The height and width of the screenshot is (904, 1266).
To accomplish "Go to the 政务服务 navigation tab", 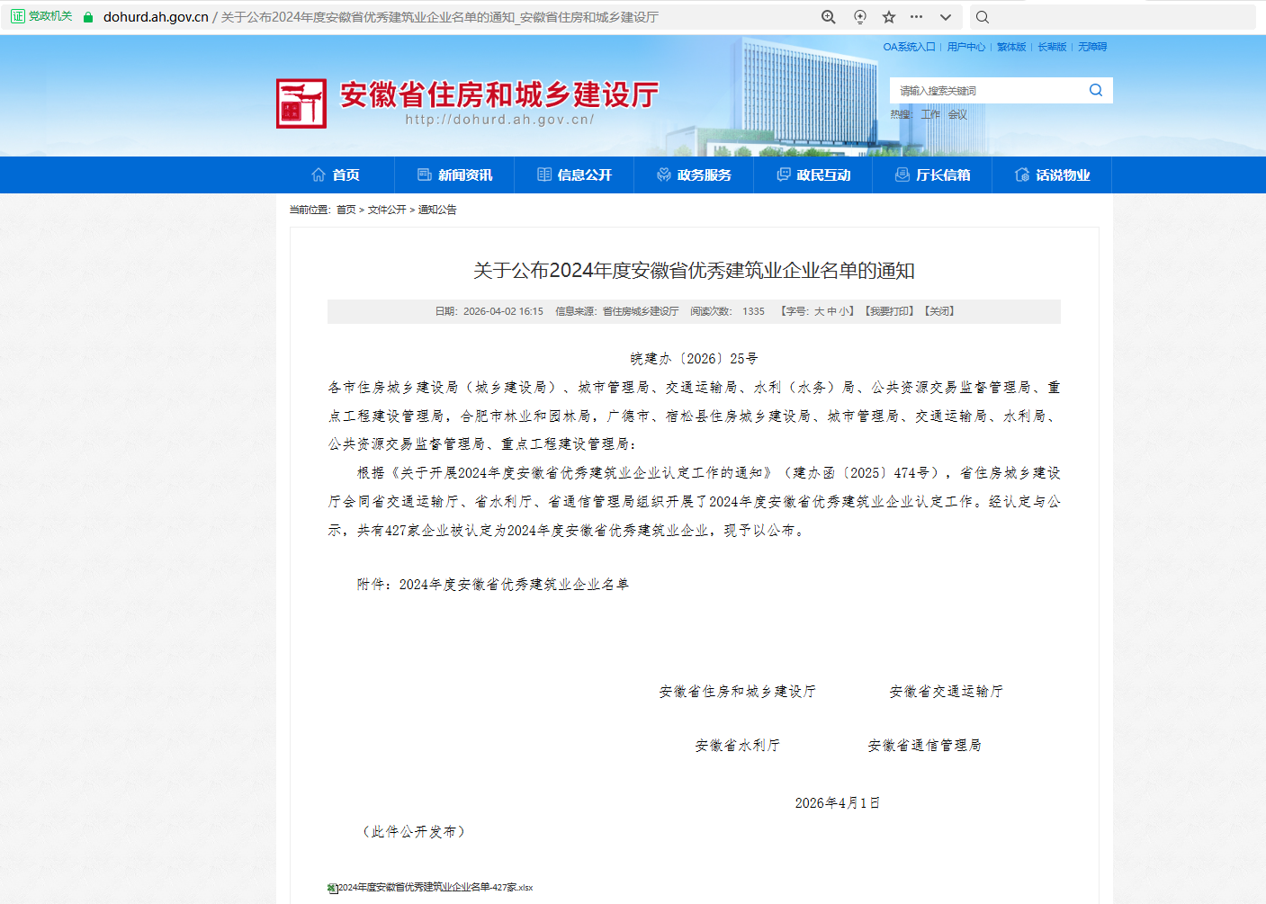I will [694, 175].
